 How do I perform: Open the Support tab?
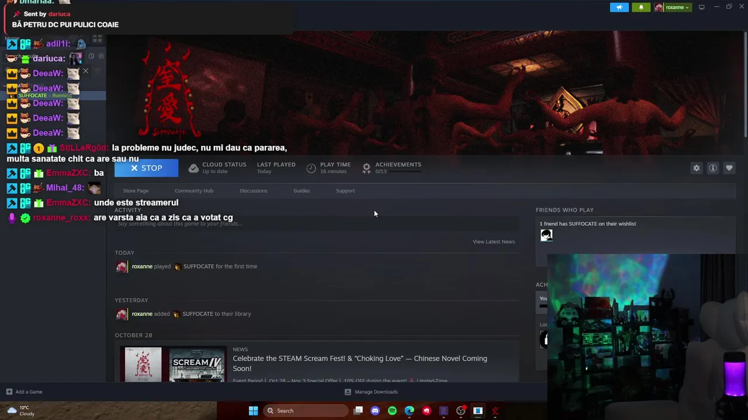click(345, 191)
